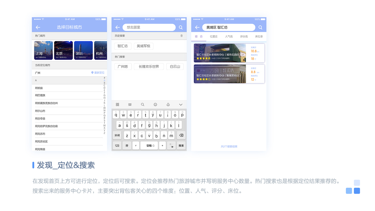Collapse keyboard with the down chevron
Screen dimensions: 375x211
(181, 104)
